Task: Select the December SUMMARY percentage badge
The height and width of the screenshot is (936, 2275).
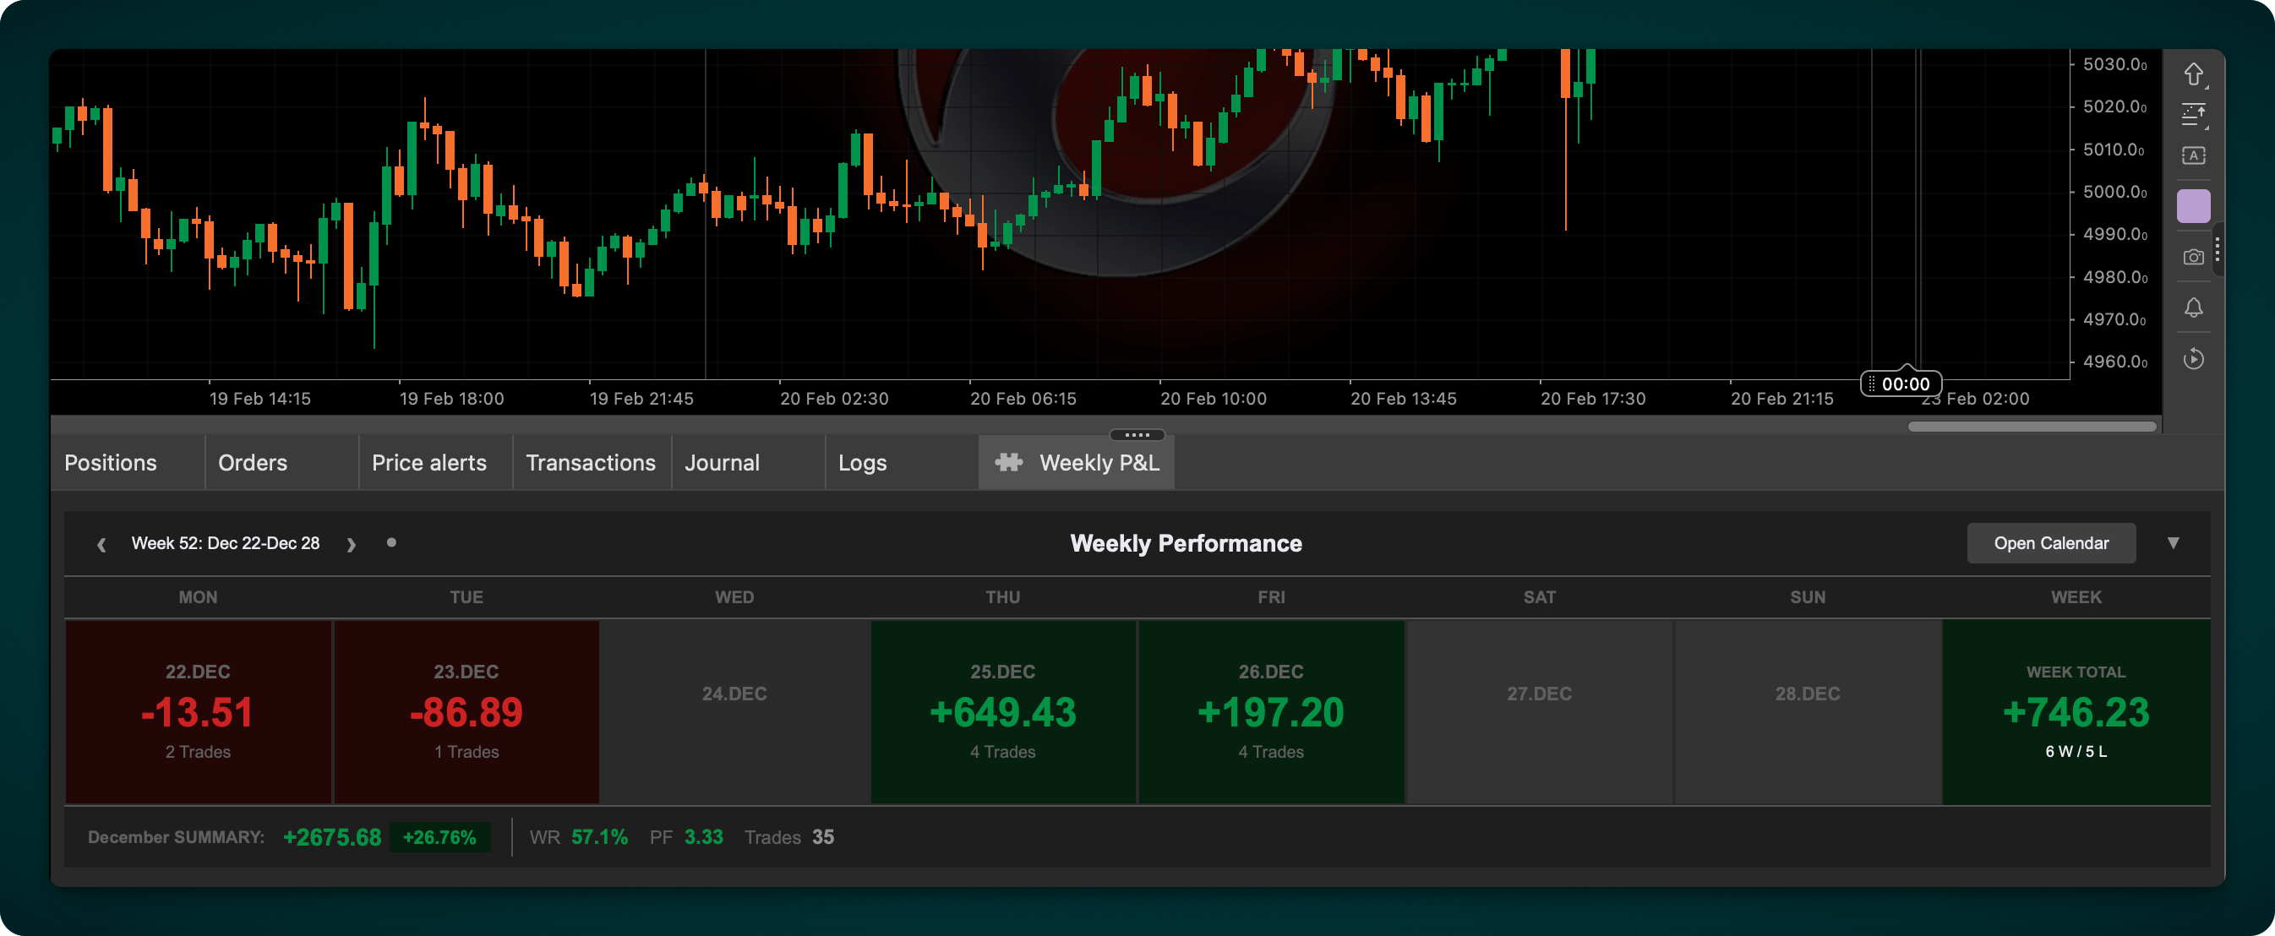Action: point(440,837)
